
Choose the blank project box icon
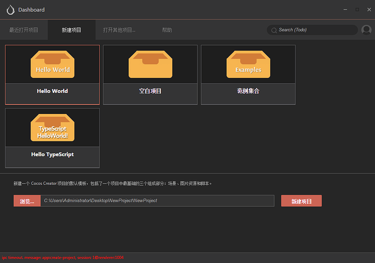pos(151,64)
